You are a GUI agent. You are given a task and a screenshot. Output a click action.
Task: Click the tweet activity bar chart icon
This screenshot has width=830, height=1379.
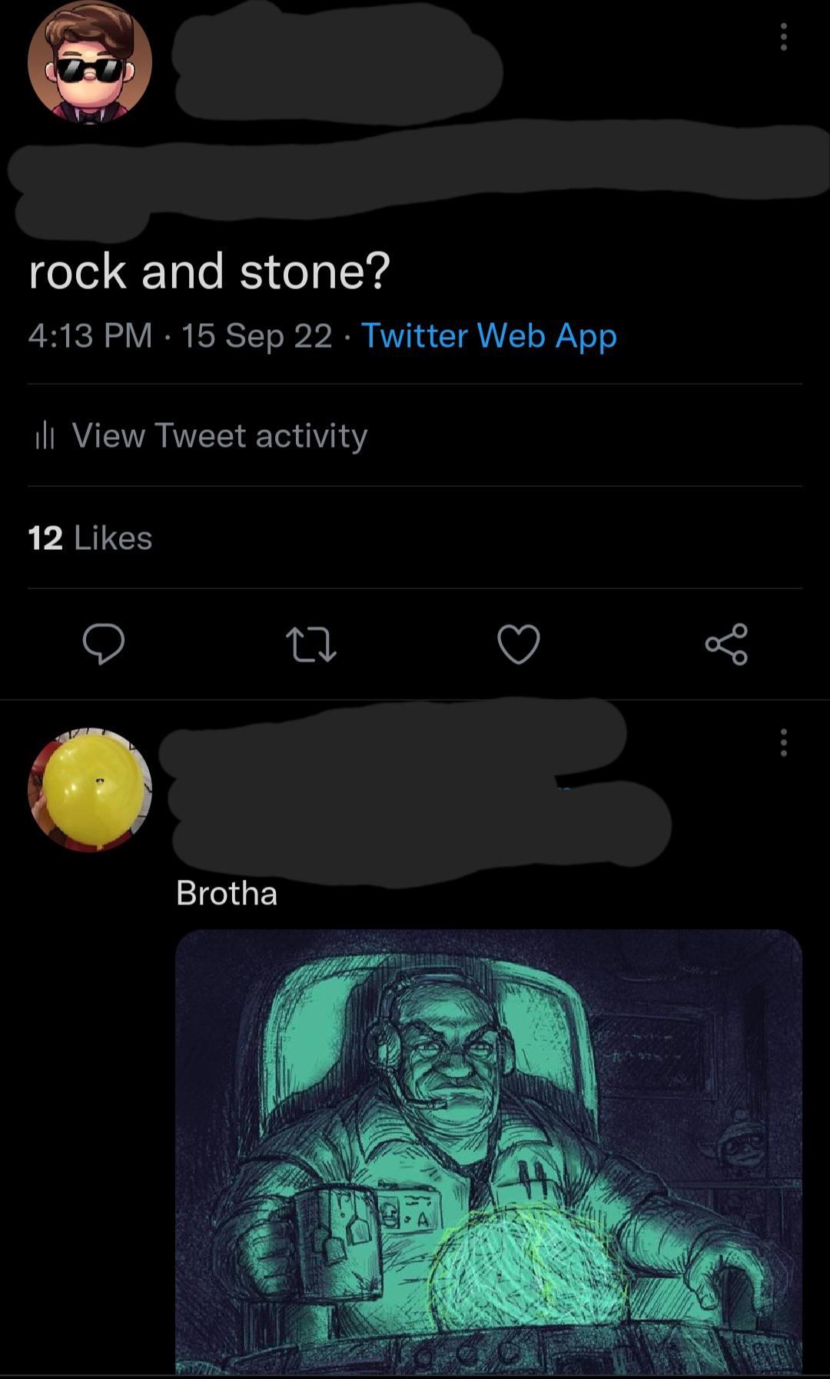click(x=45, y=436)
